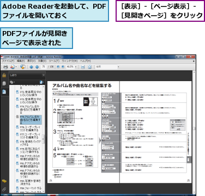Select bookmark P80.ドアホンからの映像を録画する
The width and height of the screenshot is (205, 196).
click(x=30, y=157)
